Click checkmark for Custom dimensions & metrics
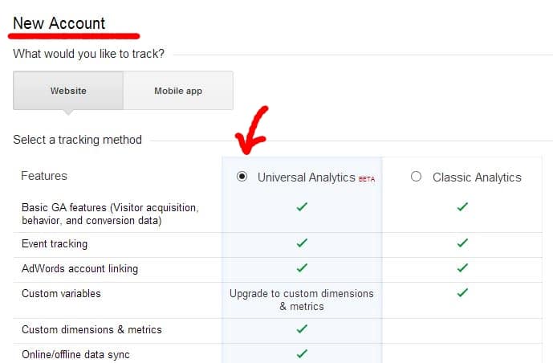 point(302,328)
